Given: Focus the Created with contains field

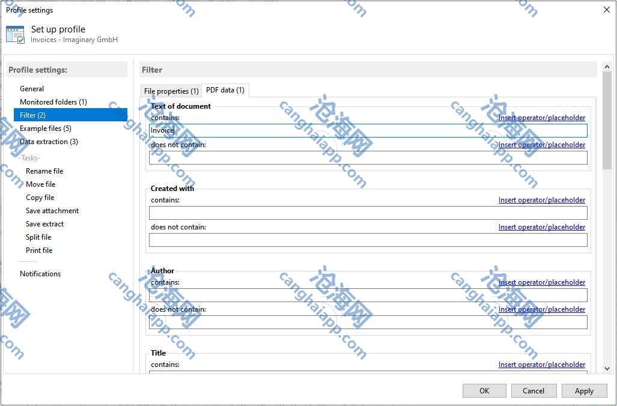Looking at the screenshot, I should (368, 213).
